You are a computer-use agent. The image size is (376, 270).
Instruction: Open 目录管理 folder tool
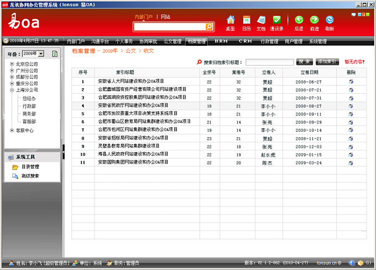click(25, 167)
